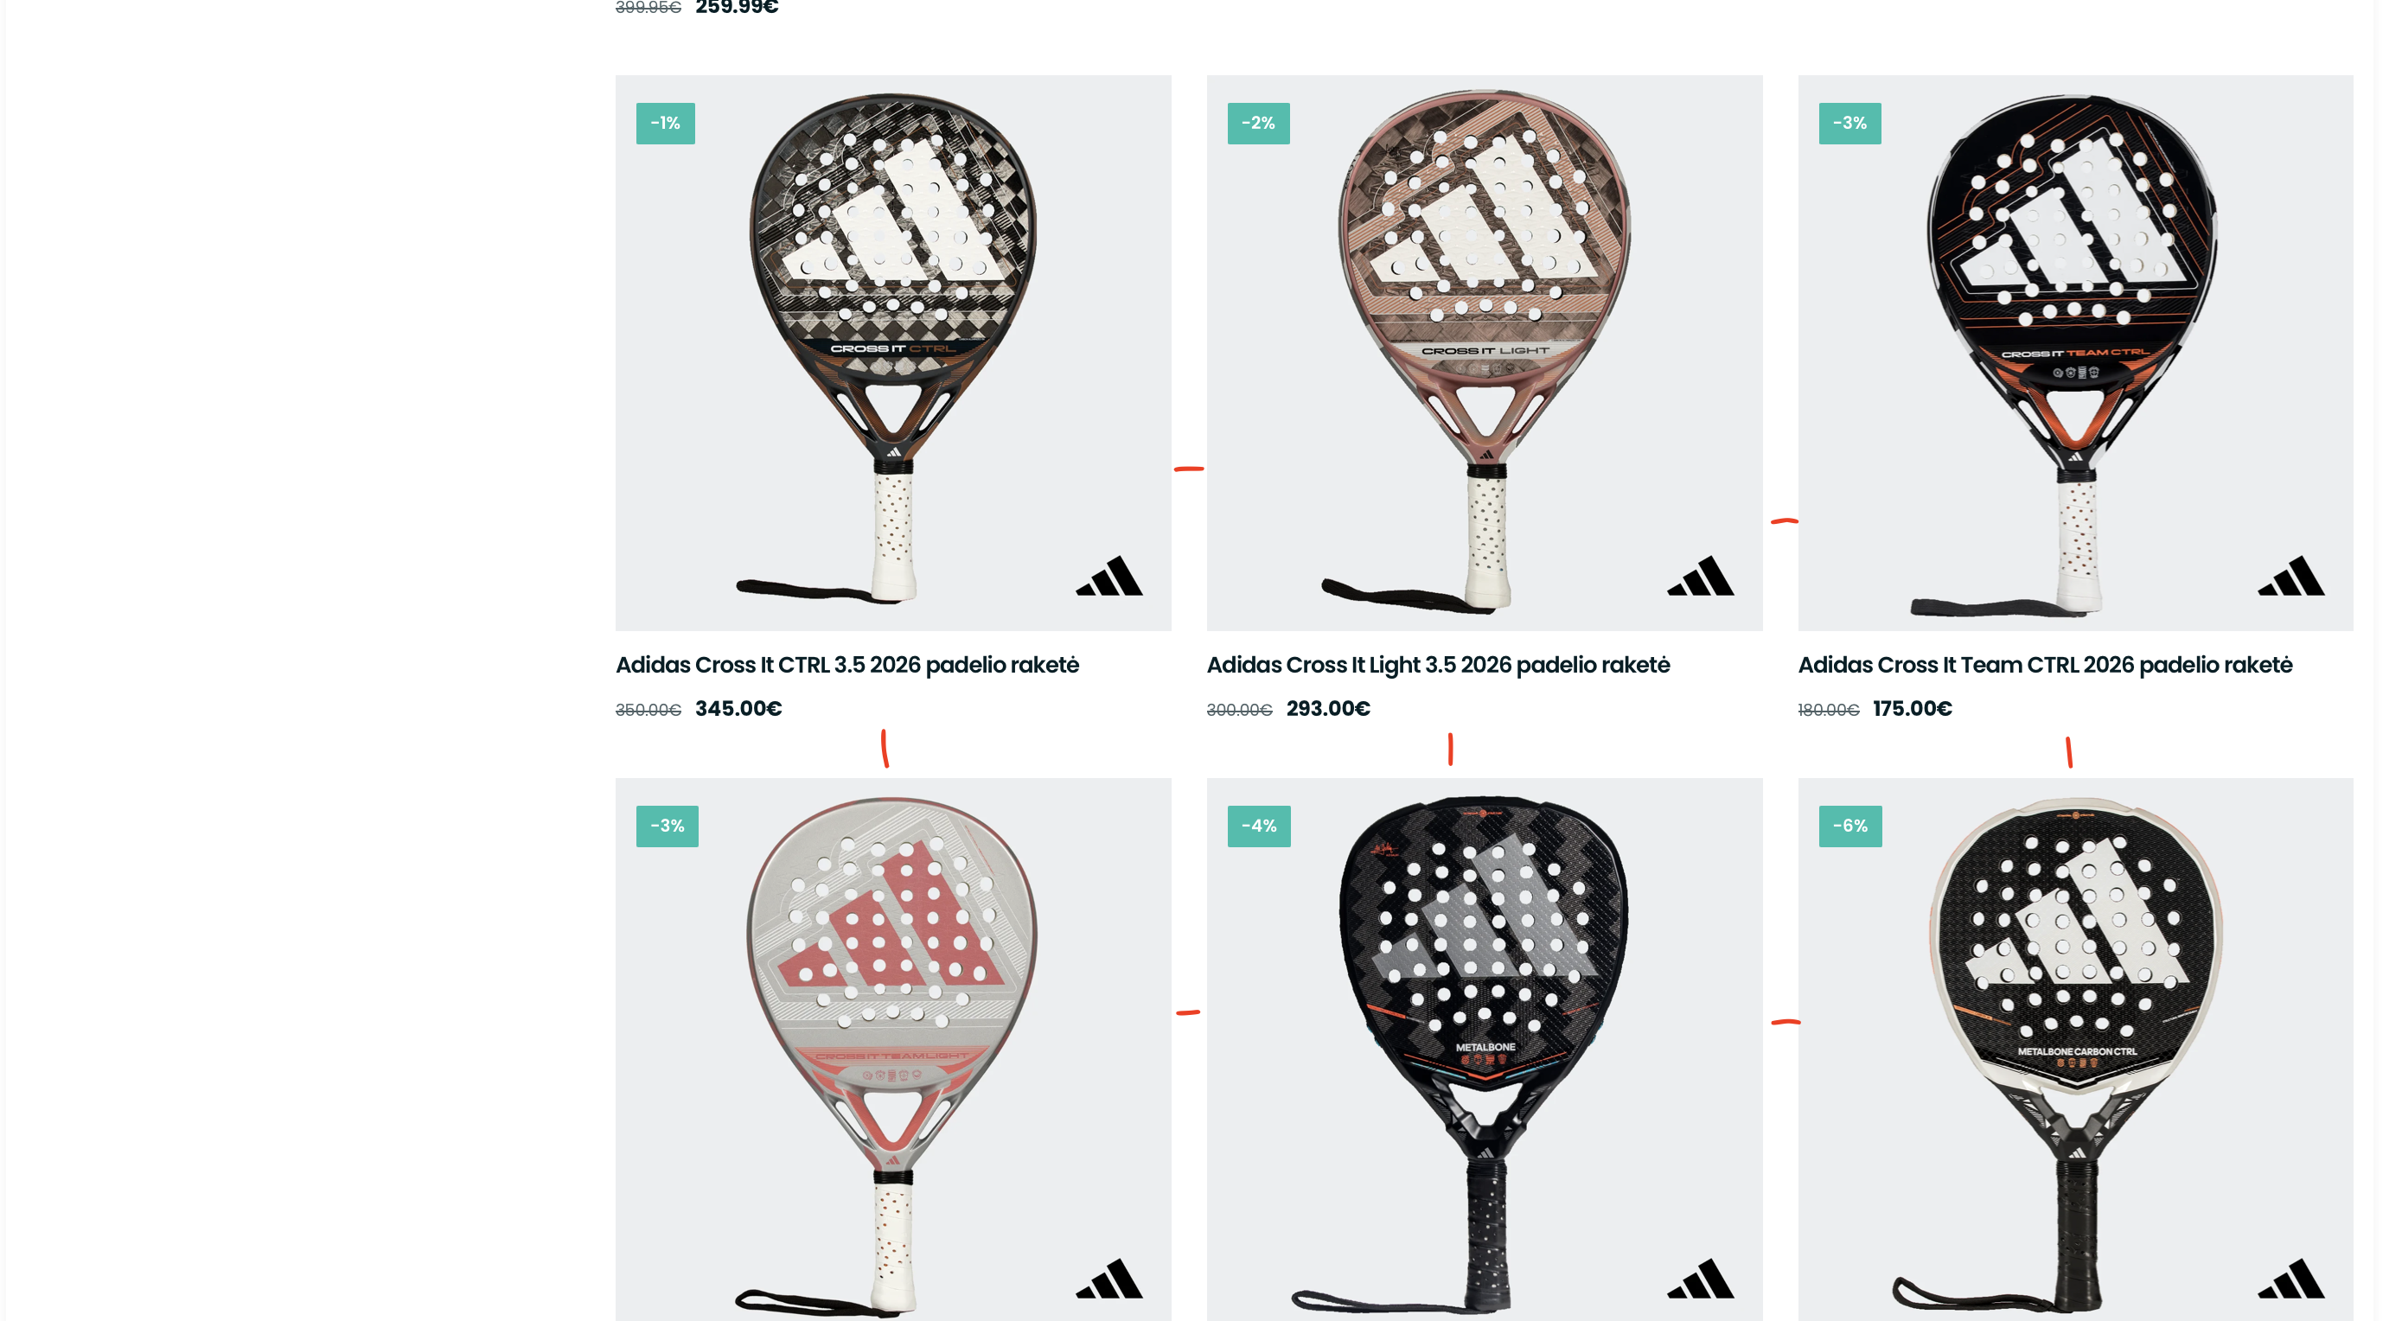Open Adidas Cross It Light 3.5 2026 title link
This screenshot has width=2402, height=1321.
click(1438, 665)
